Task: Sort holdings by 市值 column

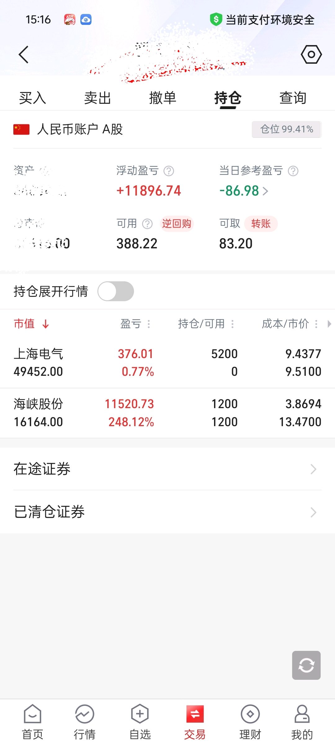Action: pyautogui.click(x=31, y=324)
